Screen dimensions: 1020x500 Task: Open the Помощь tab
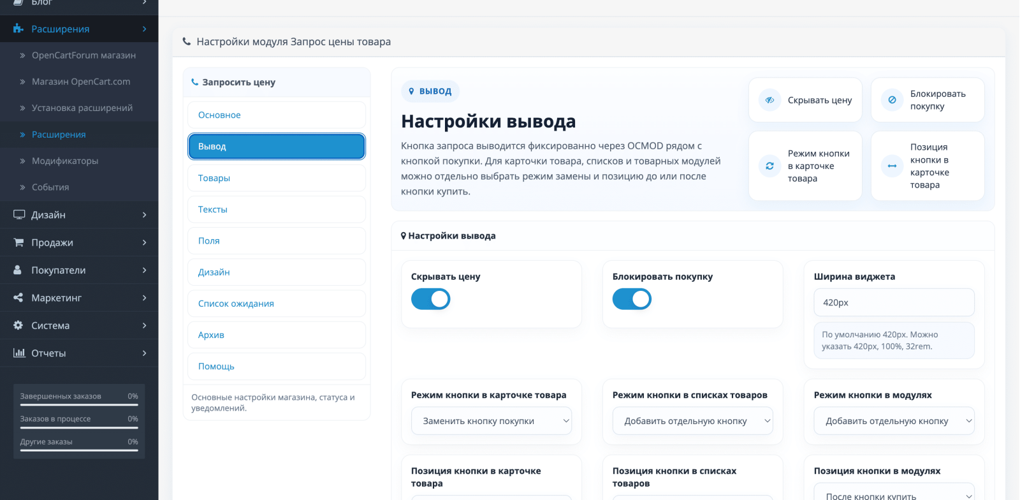click(x=277, y=366)
